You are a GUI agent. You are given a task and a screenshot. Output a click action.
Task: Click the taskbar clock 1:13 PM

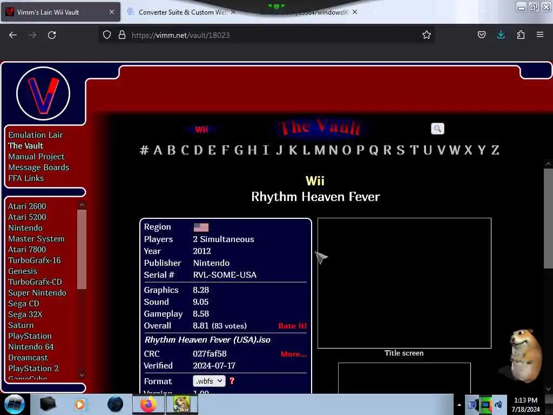click(x=525, y=400)
